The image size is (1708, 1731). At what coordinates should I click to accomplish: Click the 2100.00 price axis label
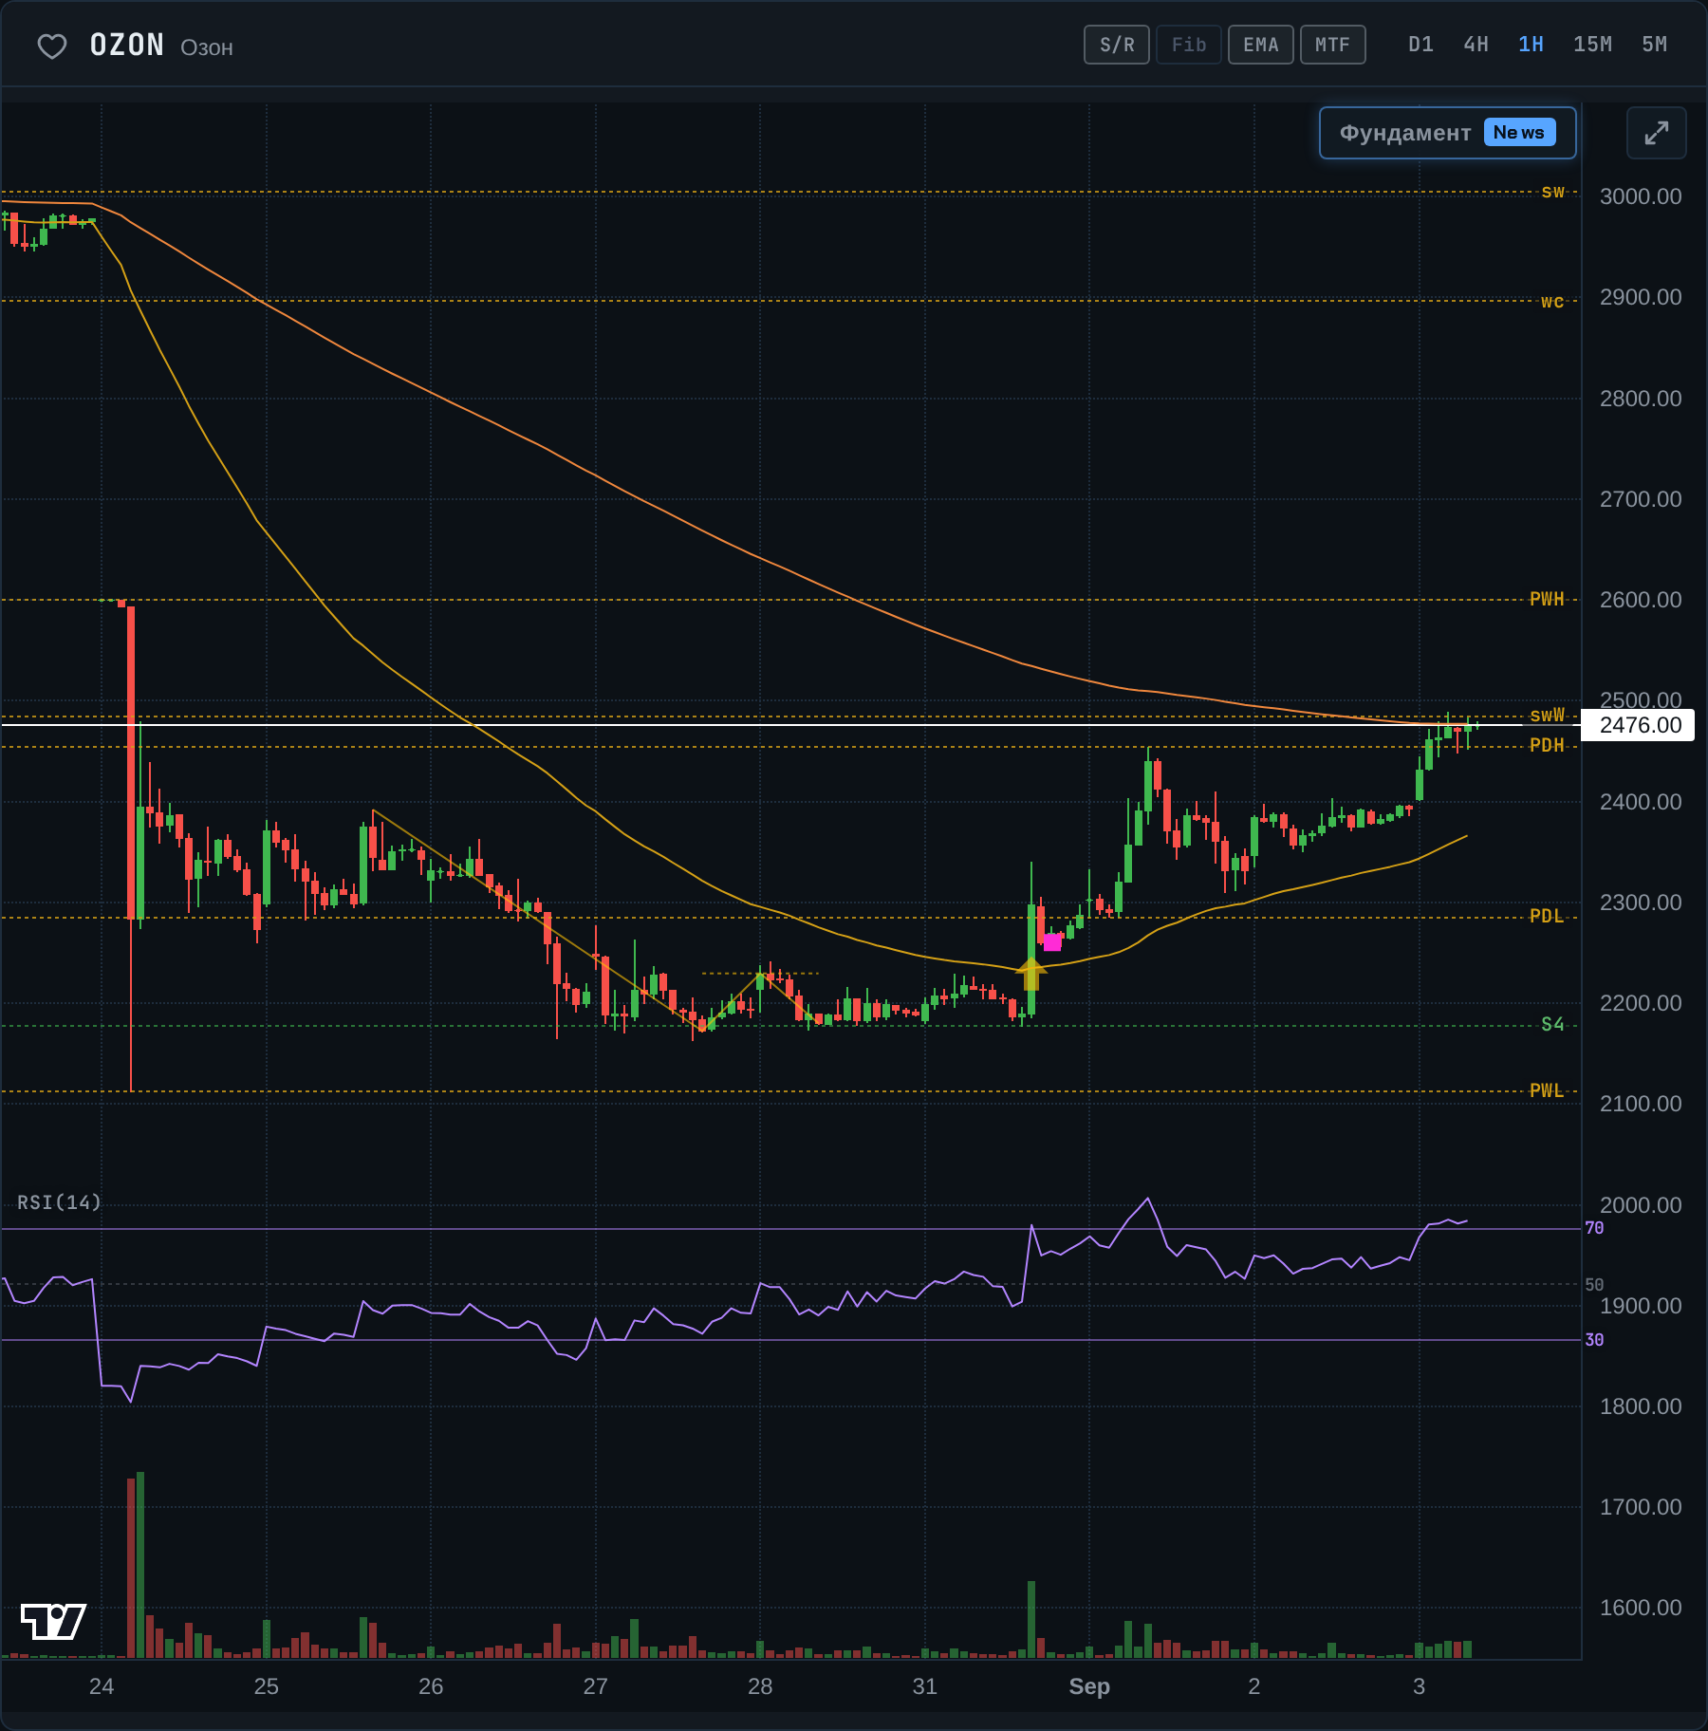click(1641, 1104)
